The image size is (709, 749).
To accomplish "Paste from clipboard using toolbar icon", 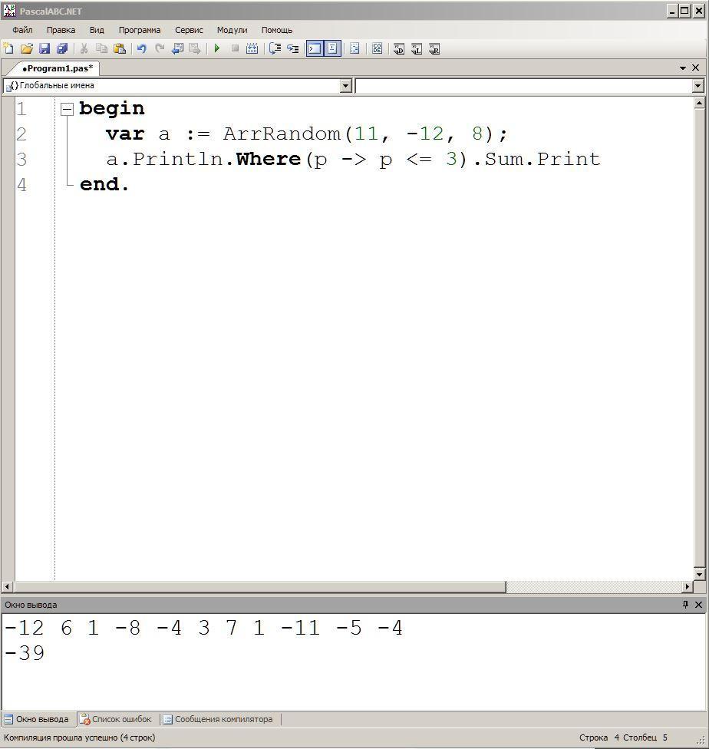I will [x=120, y=48].
